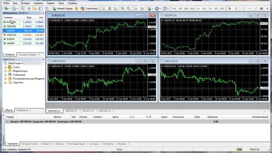Click the New Chart toolbar icon
The image size is (272, 153).
click(x=6, y=8)
